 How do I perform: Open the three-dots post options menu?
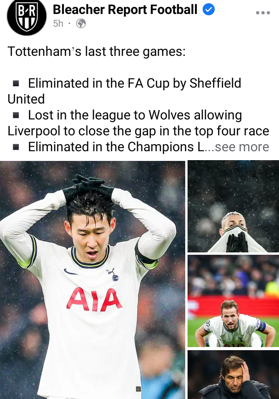point(263,12)
